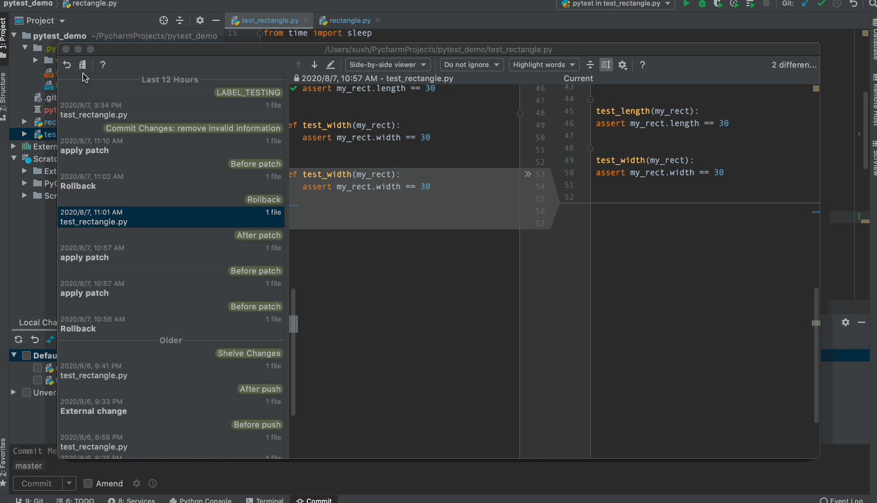
Task: Expand Unversioned files node
Action: 14,392
